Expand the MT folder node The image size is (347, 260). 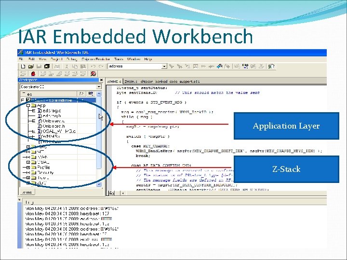pos(28,152)
